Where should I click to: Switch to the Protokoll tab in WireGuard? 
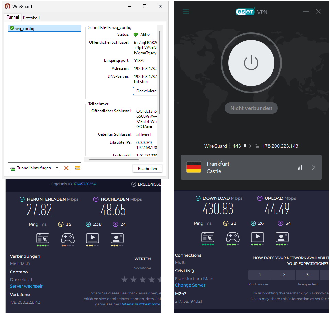pos(31,18)
